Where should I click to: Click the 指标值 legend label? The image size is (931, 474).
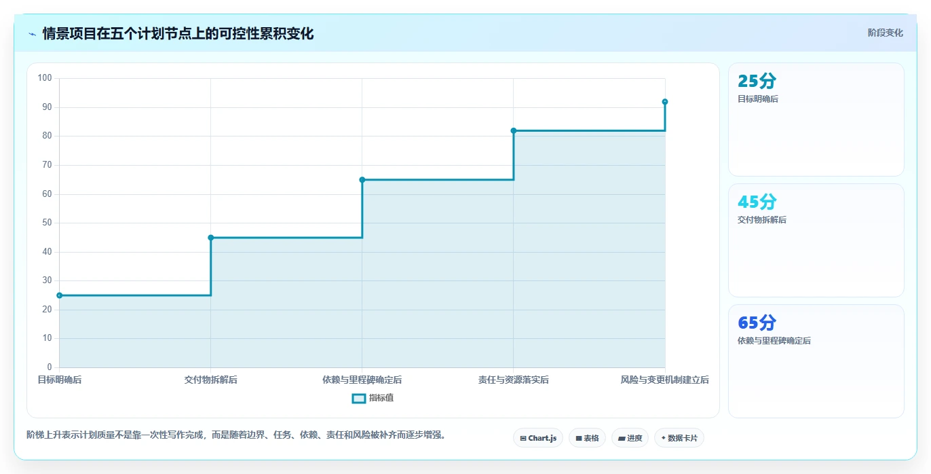pyautogui.click(x=381, y=398)
